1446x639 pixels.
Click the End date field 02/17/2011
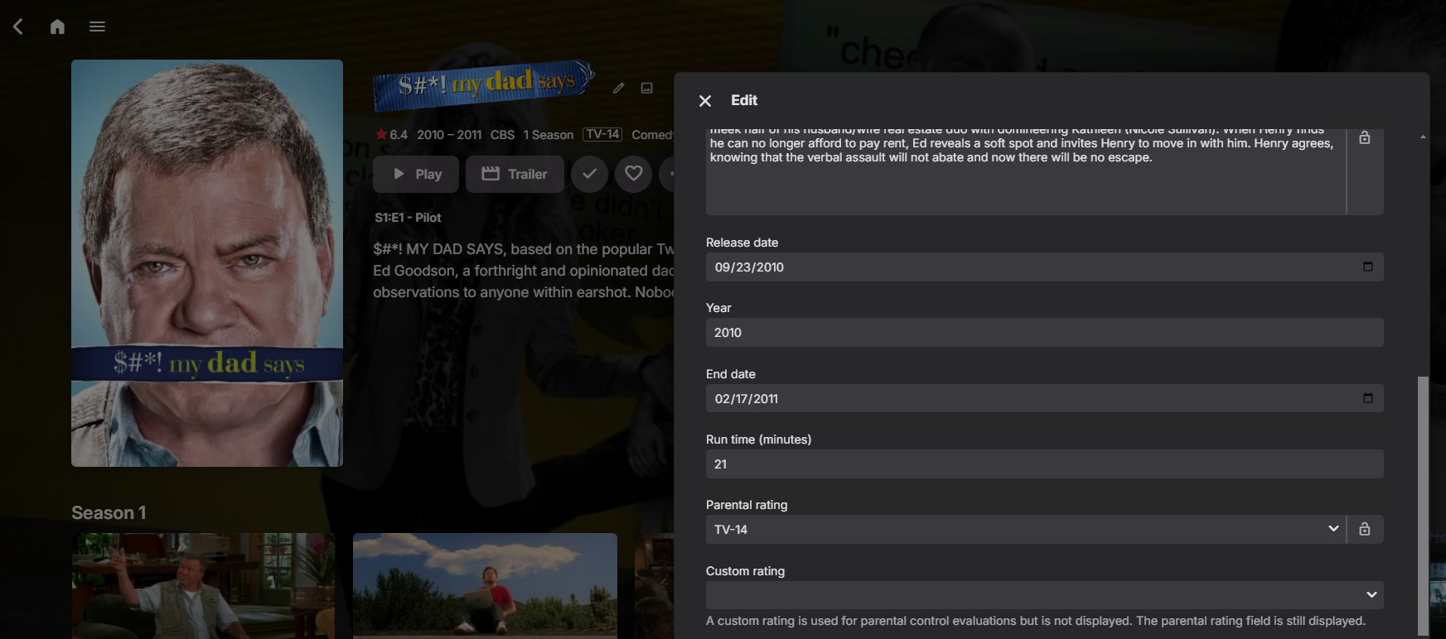pos(1044,398)
